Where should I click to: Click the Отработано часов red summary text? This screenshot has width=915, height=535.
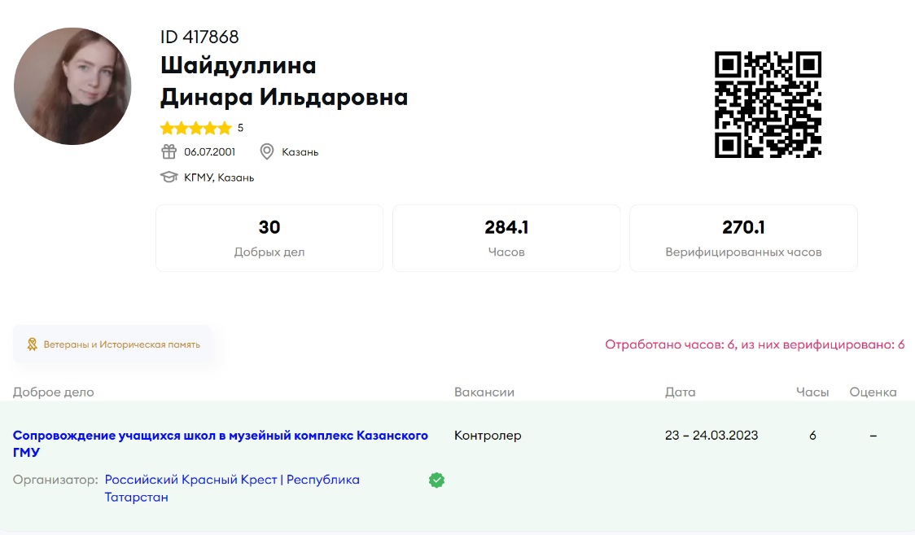[755, 344]
